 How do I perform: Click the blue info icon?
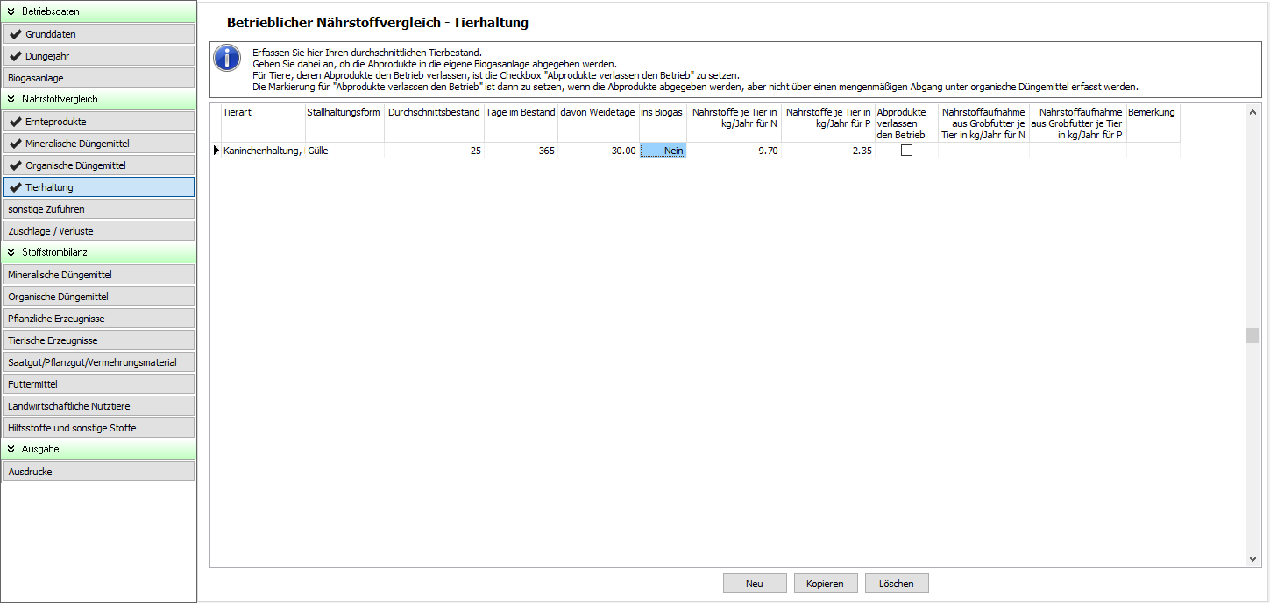tap(228, 59)
